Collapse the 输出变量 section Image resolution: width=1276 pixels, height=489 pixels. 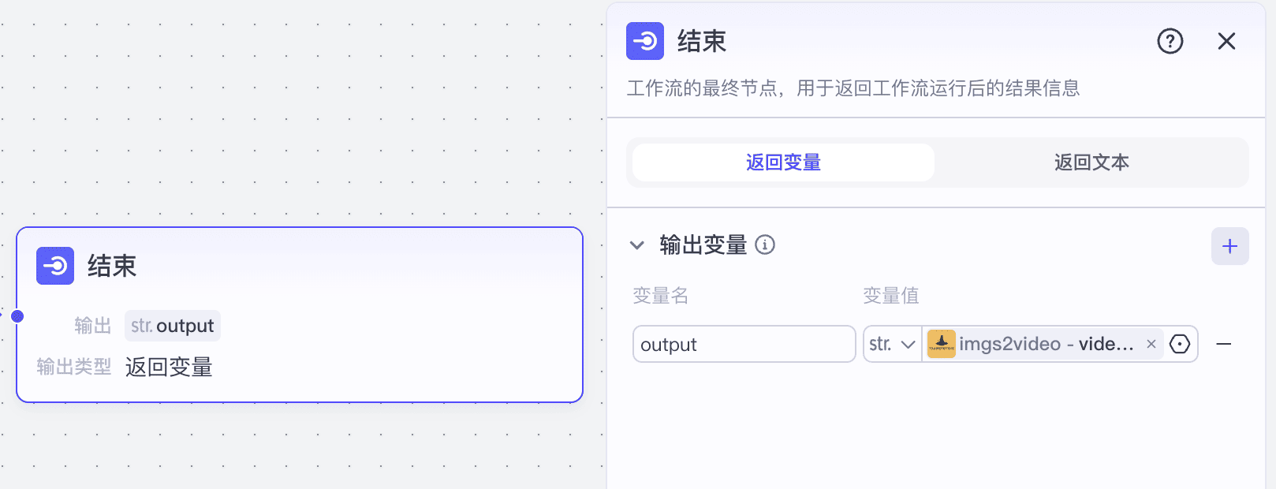tap(636, 245)
